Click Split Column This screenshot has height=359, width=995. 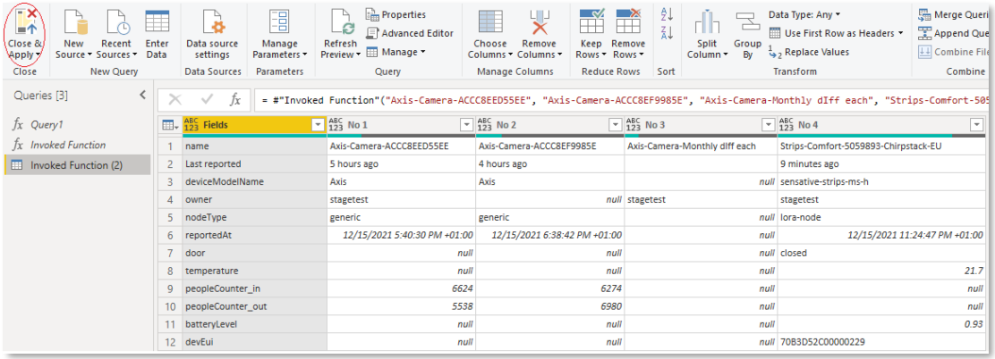[708, 34]
